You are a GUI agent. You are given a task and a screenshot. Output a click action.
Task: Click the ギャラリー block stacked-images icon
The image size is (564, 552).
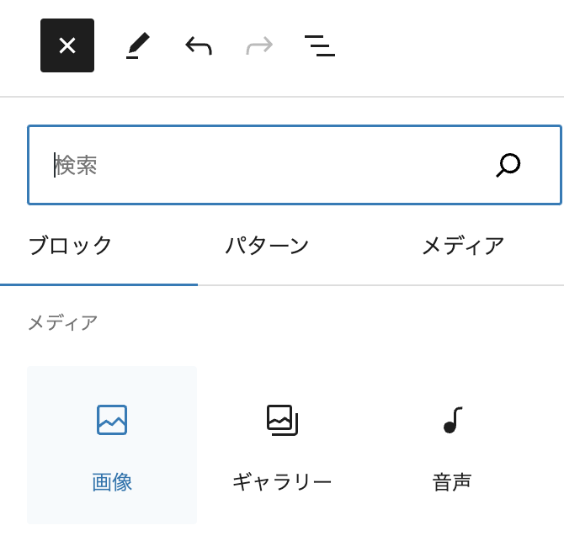[282, 420]
